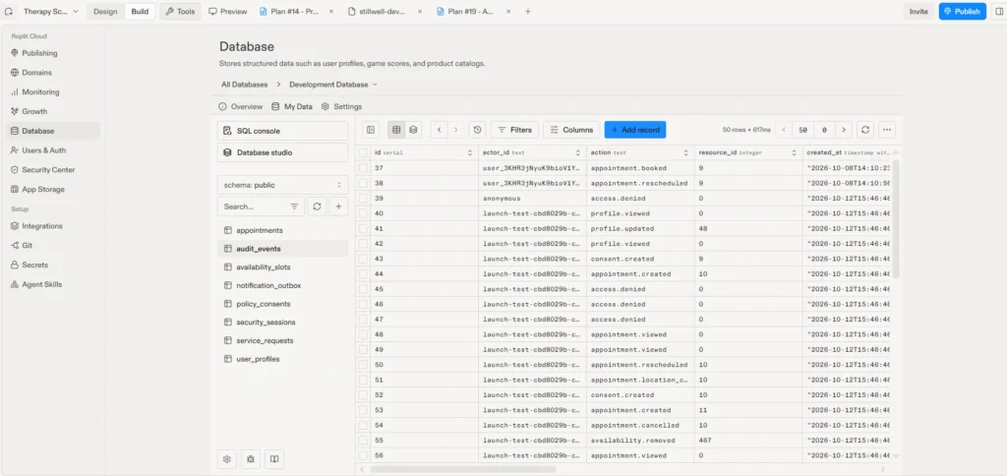
Task: Select all rows with the header checkbox
Action: [364, 152]
